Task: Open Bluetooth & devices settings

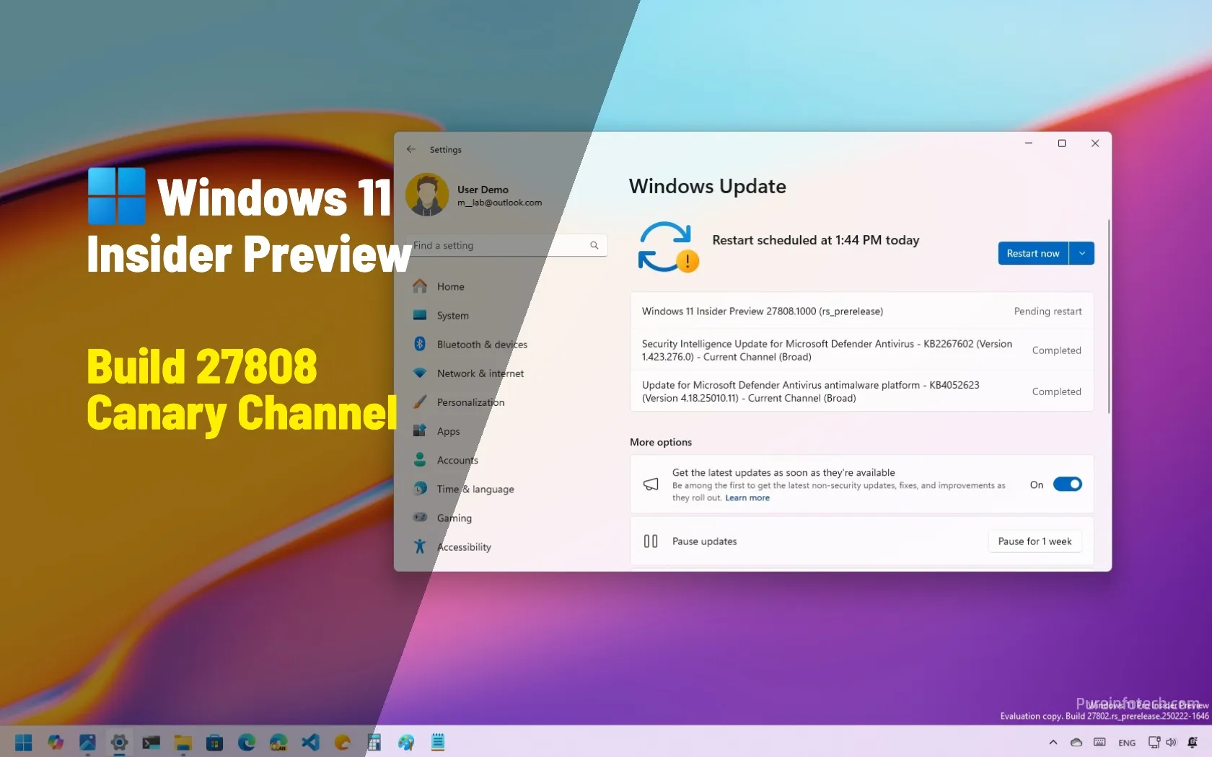Action: [x=480, y=345]
